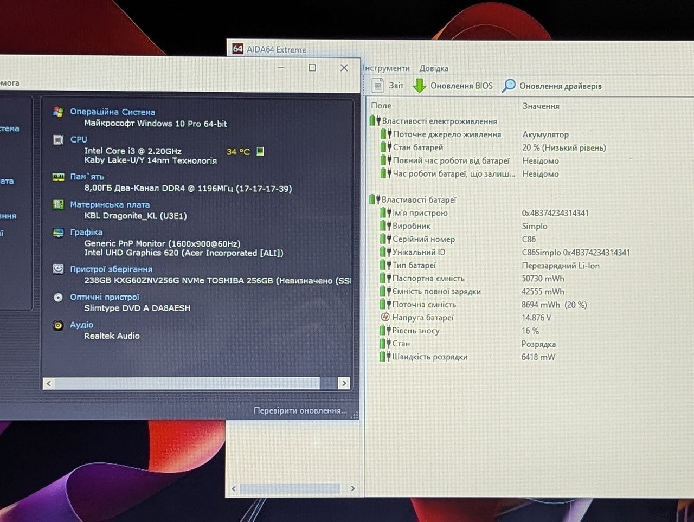Click the Оновлення драйверів magnifier icon
This screenshot has width=694, height=522.
(x=508, y=86)
